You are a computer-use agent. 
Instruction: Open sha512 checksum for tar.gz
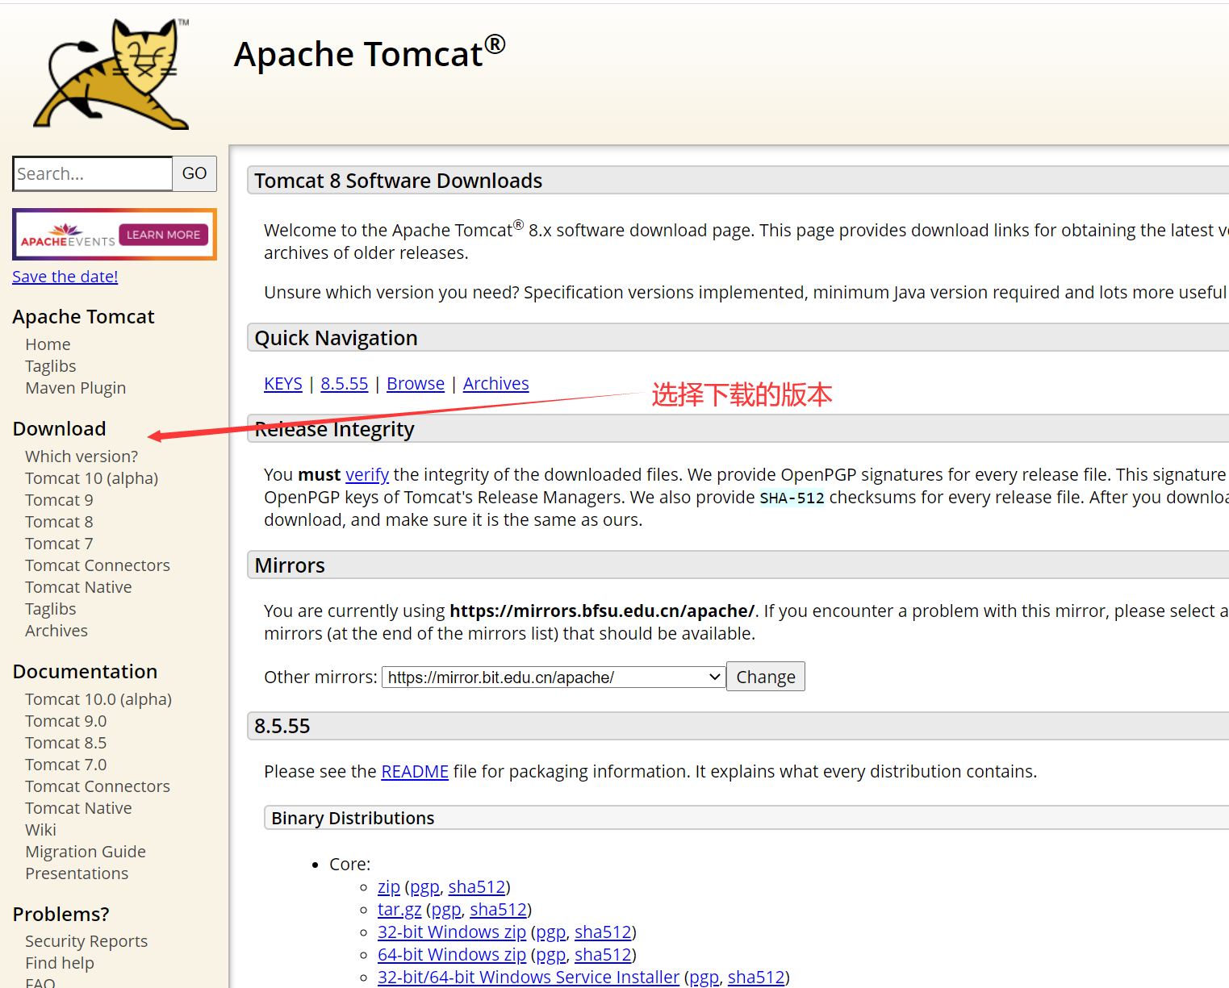point(499,910)
